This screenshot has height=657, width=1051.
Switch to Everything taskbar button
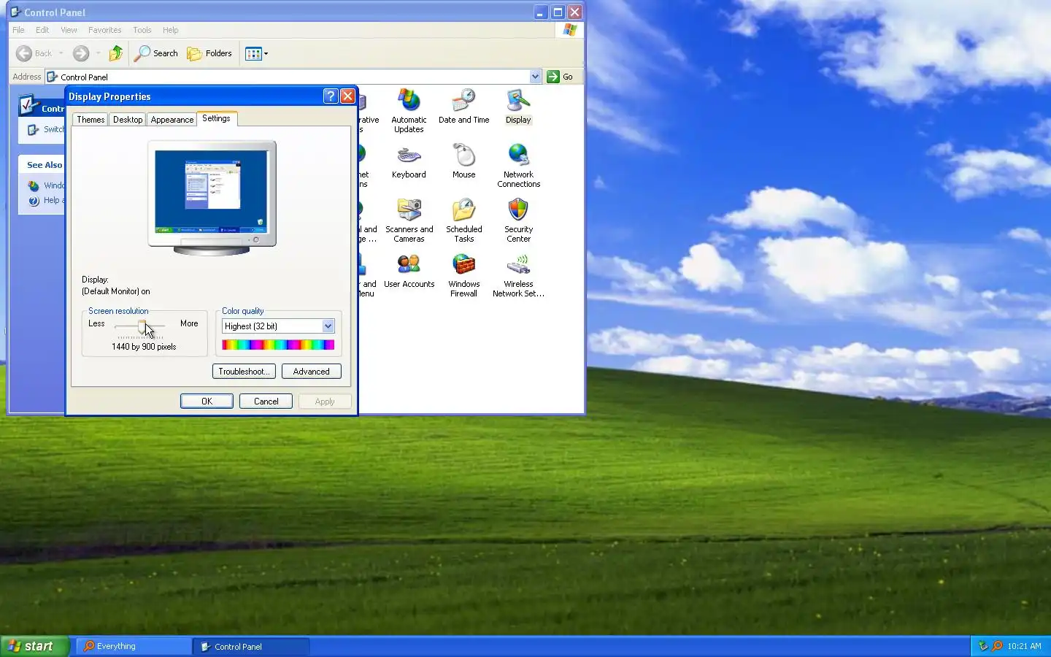(134, 646)
